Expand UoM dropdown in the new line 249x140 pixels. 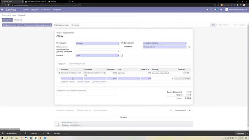click(139, 79)
